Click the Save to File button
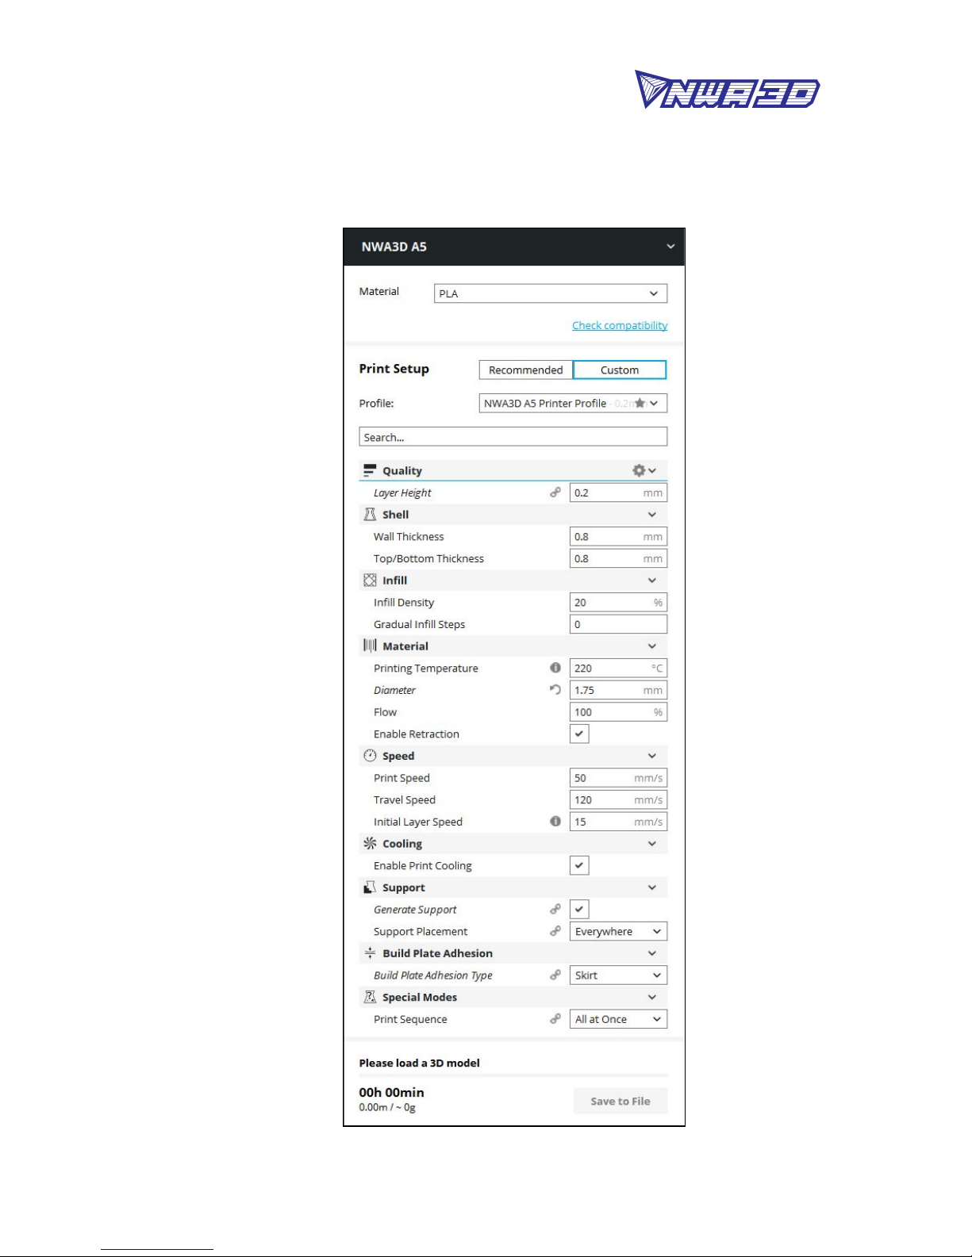Viewport: 972px width, 1257px height. (620, 1101)
